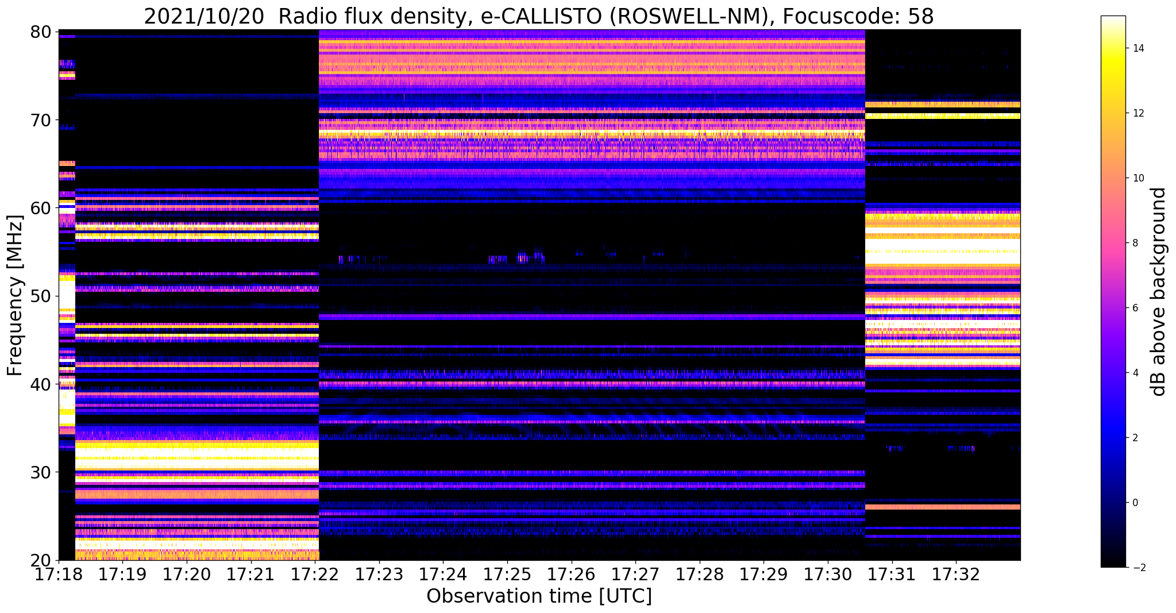Click the 17:31 time tick label
Screen dimensions: 1176x613
coord(892,575)
